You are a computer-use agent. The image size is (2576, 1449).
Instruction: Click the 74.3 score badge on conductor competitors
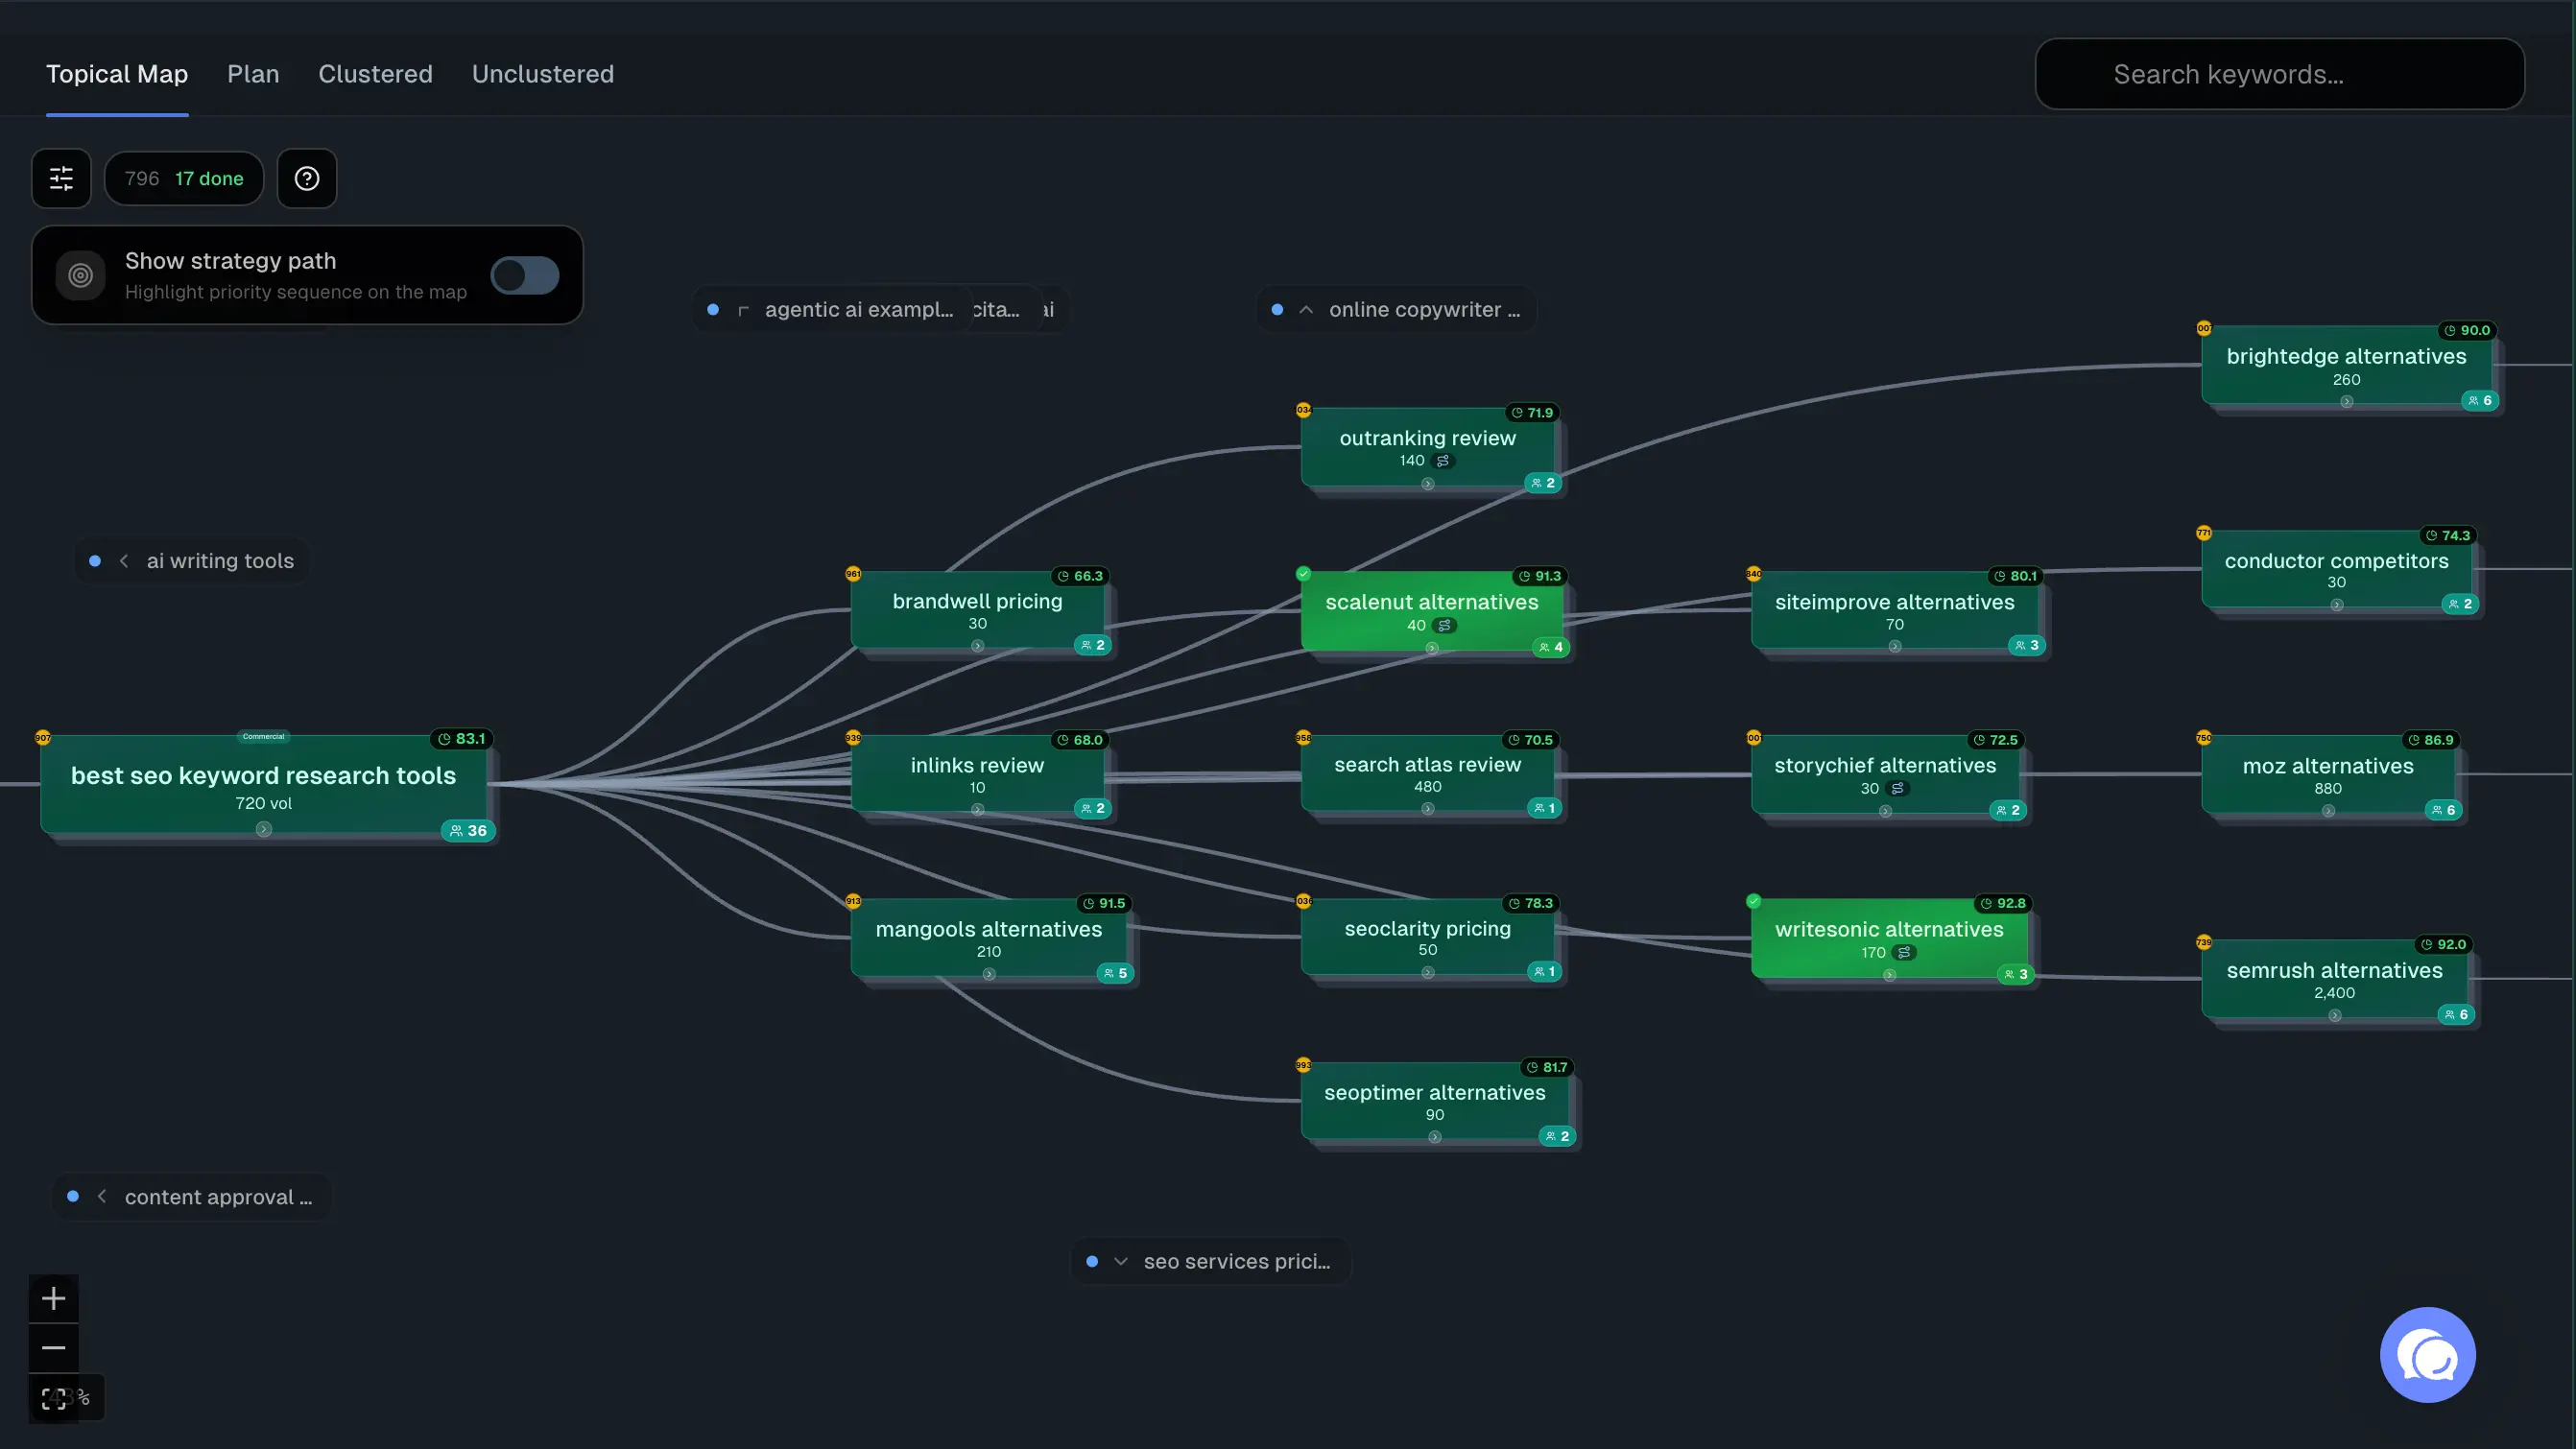pos(2448,535)
